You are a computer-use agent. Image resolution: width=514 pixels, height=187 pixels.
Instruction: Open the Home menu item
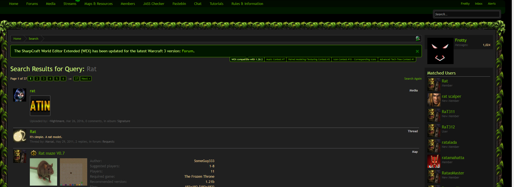[14, 4]
